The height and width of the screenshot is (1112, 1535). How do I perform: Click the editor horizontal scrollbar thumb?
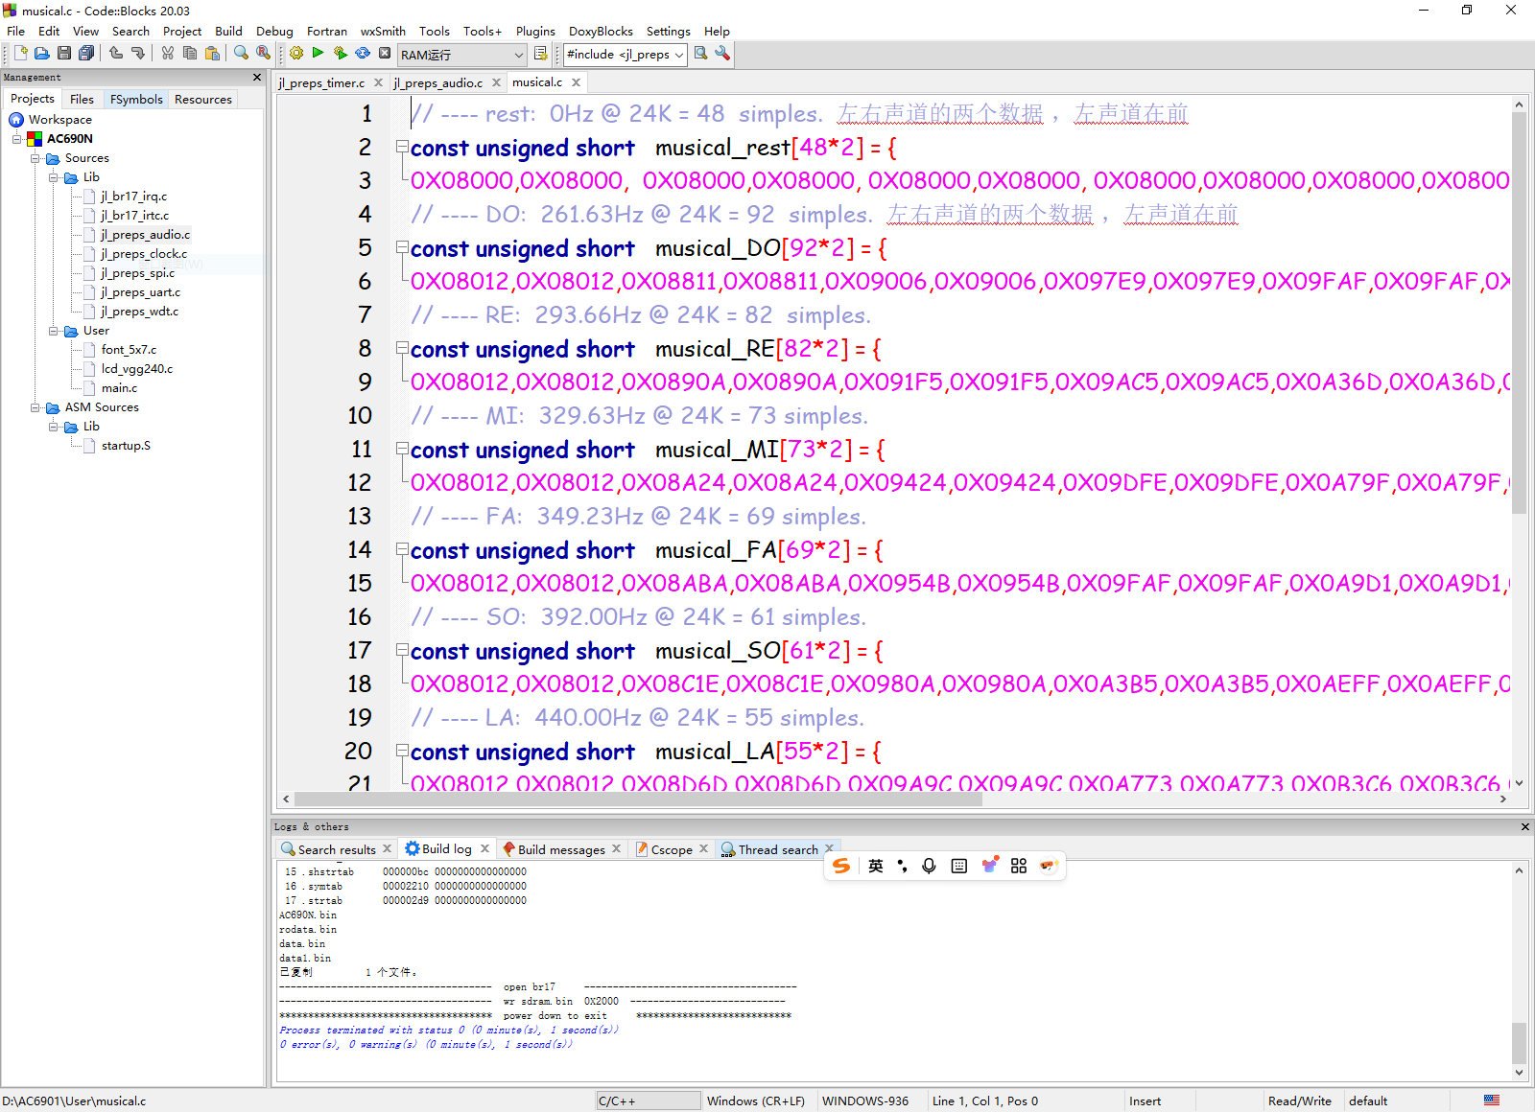(x=638, y=799)
